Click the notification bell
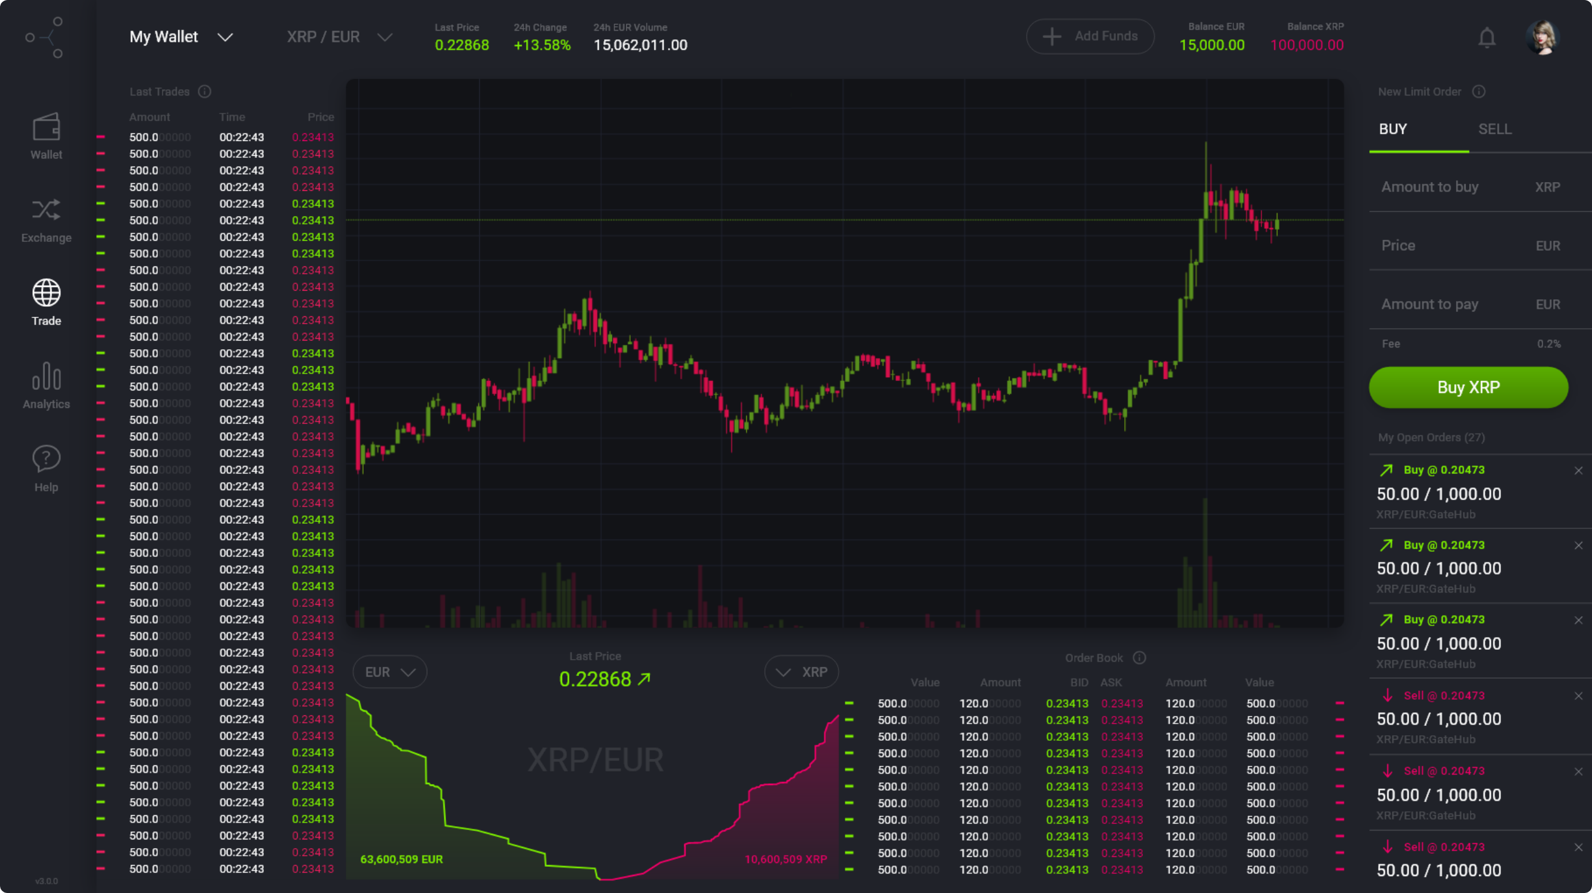 (x=1487, y=37)
